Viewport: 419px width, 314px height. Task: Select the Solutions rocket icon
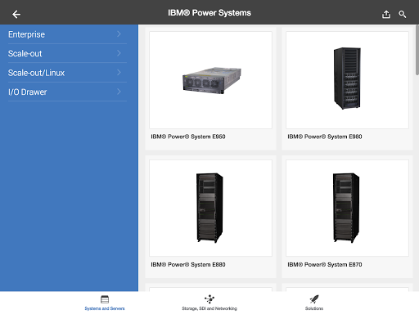tap(314, 299)
